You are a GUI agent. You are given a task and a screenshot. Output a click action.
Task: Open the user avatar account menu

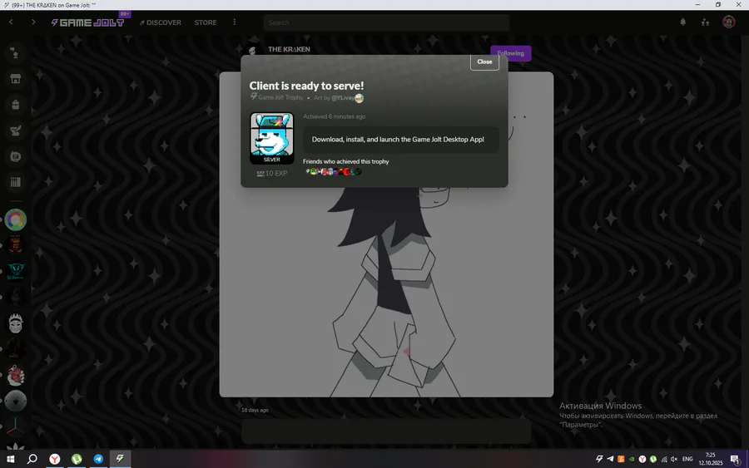click(728, 22)
